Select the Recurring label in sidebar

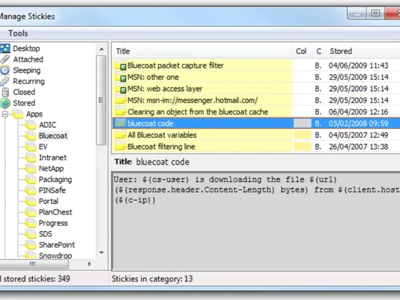point(29,81)
